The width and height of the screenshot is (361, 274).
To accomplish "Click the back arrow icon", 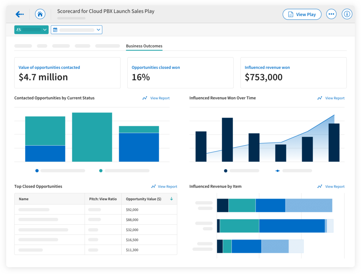I will (19, 14).
